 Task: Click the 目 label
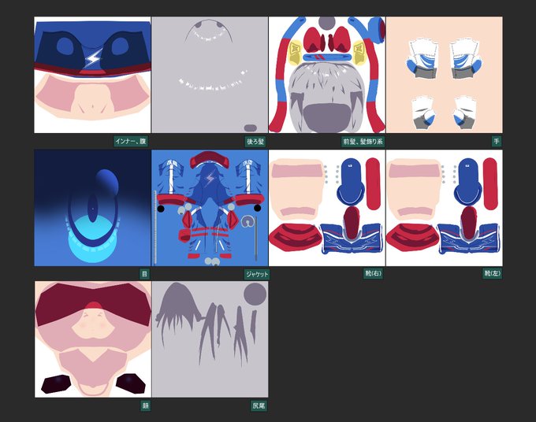[x=145, y=274]
